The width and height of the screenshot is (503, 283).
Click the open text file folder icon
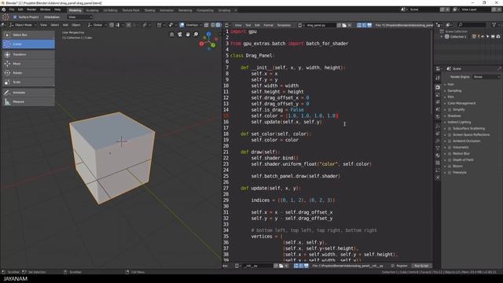tap(344, 25)
